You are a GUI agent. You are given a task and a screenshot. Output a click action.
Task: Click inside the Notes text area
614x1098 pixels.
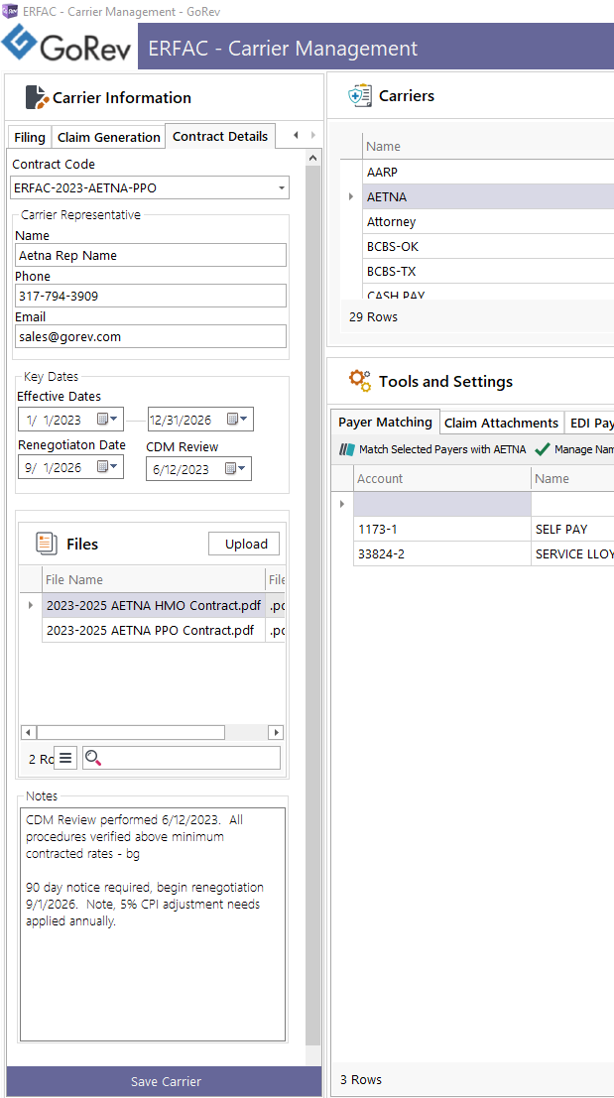point(153,924)
